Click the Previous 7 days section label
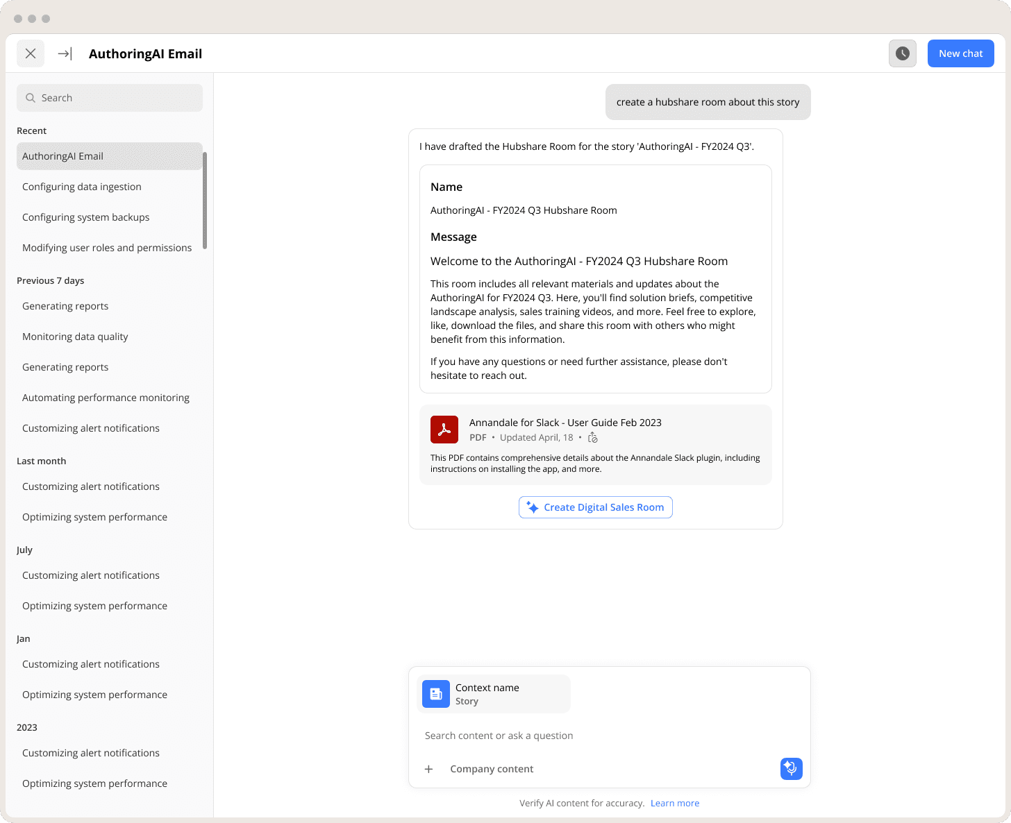This screenshot has width=1011, height=823. pyautogui.click(x=51, y=280)
